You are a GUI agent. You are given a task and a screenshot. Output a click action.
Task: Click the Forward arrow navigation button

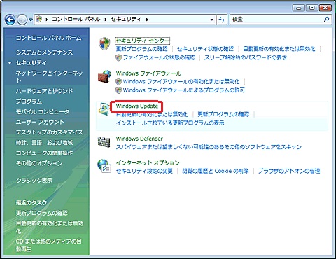(22, 20)
